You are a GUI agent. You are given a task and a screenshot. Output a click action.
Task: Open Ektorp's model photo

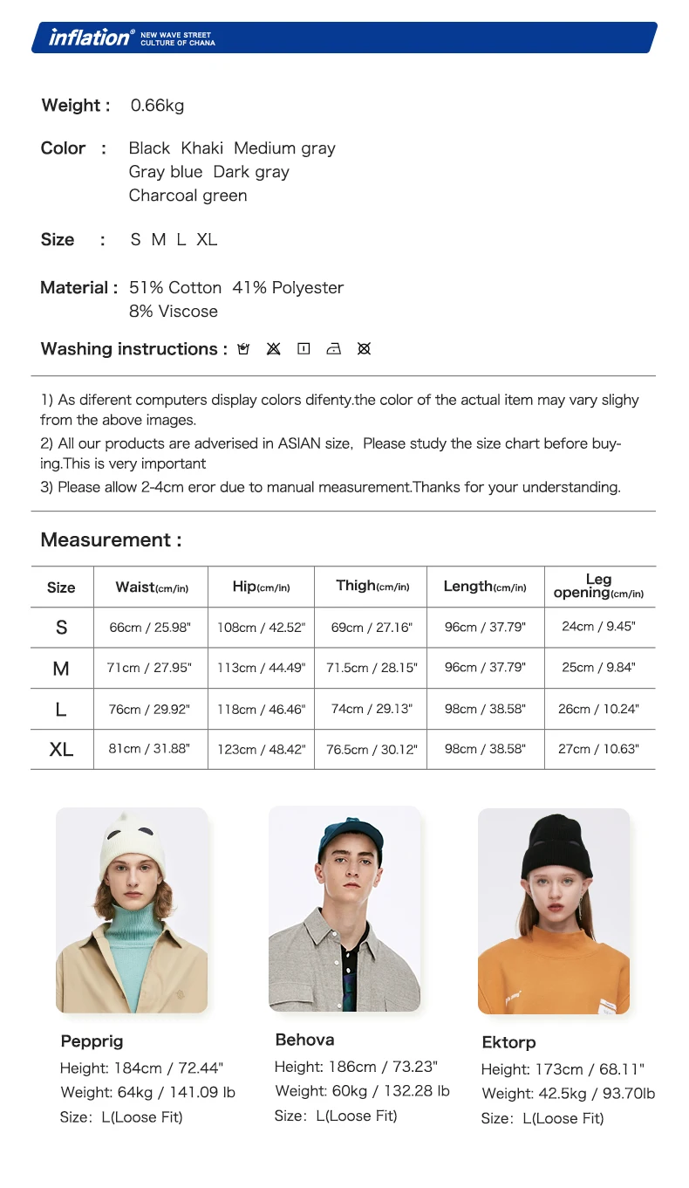click(x=554, y=910)
